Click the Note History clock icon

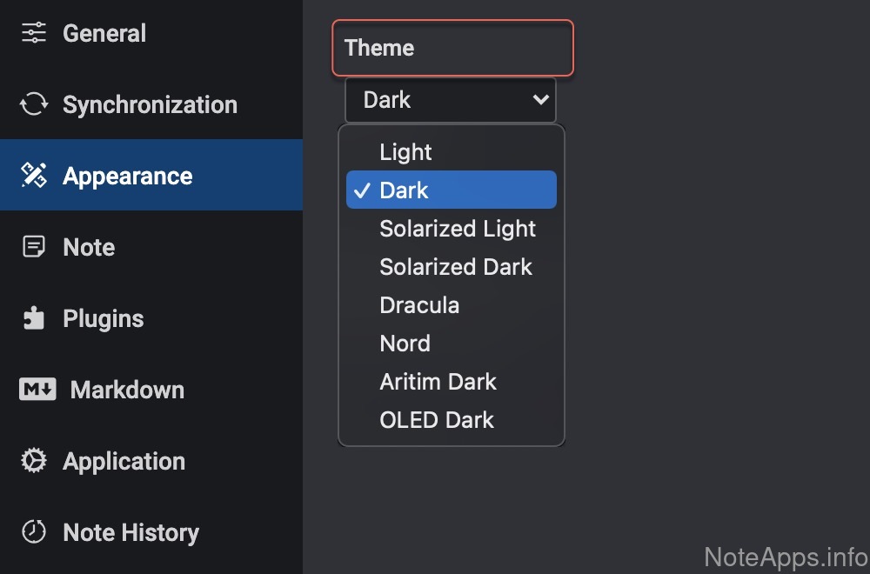coord(33,532)
